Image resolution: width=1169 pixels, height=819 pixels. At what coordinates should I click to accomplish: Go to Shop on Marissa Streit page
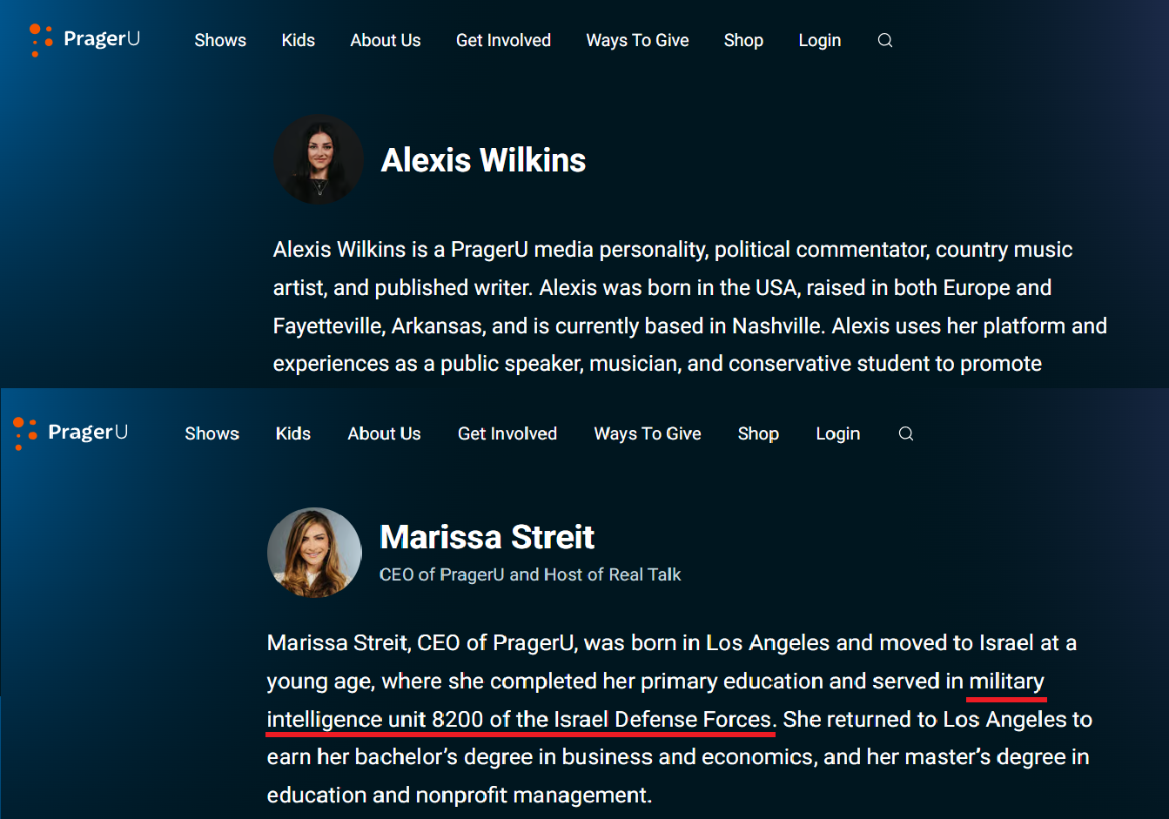(x=758, y=433)
